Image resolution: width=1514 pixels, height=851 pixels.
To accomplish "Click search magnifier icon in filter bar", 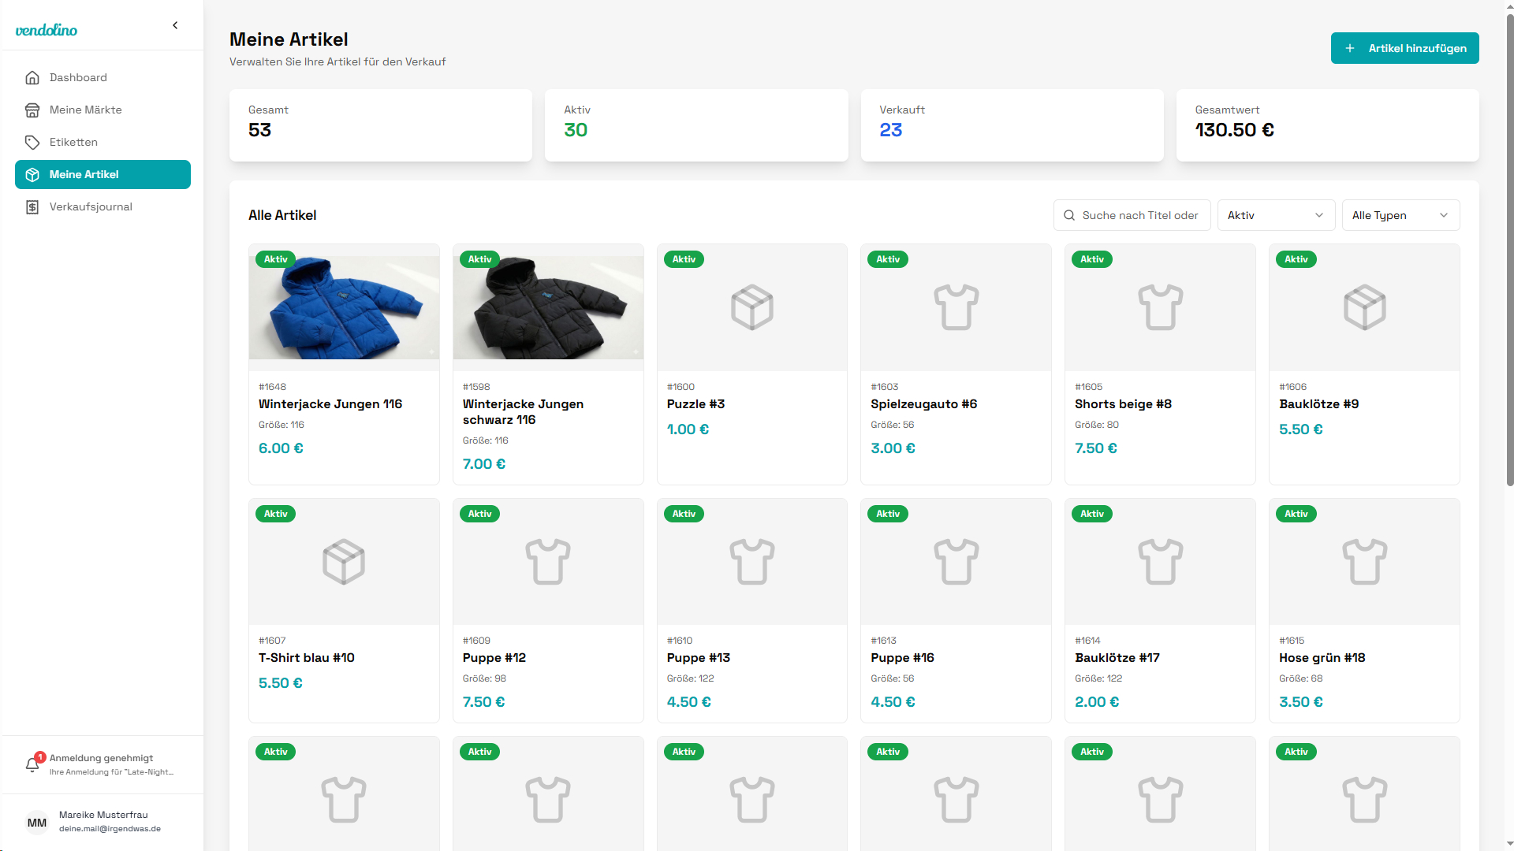I will pyautogui.click(x=1069, y=215).
